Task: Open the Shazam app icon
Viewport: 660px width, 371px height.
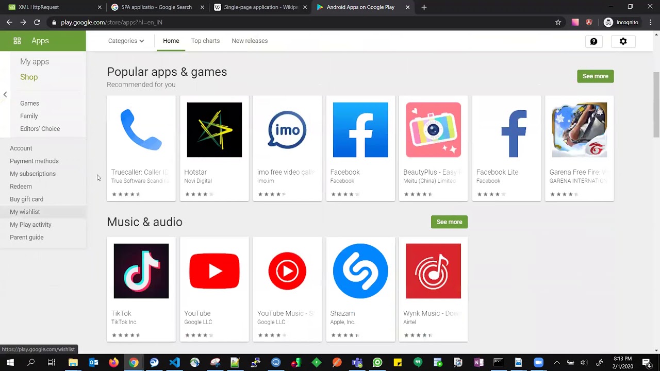Action: click(360, 271)
